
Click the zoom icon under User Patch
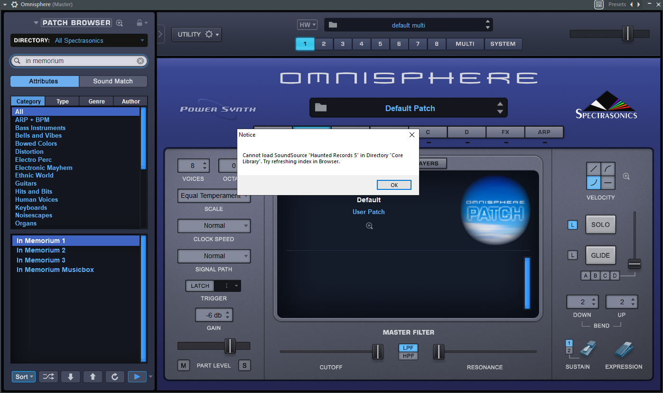coord(369,226)
